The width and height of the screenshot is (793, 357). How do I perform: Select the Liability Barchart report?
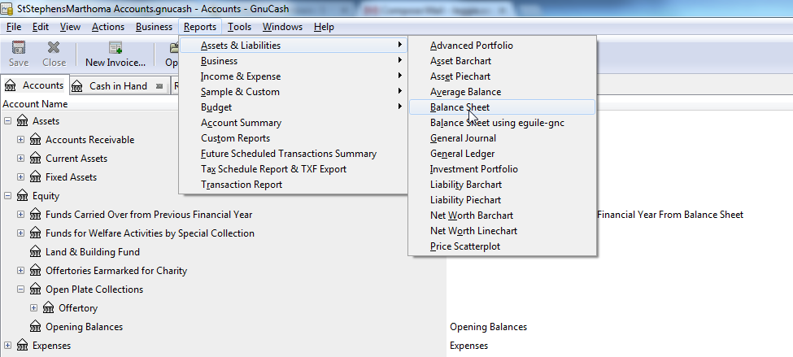[x=502, y=185]
